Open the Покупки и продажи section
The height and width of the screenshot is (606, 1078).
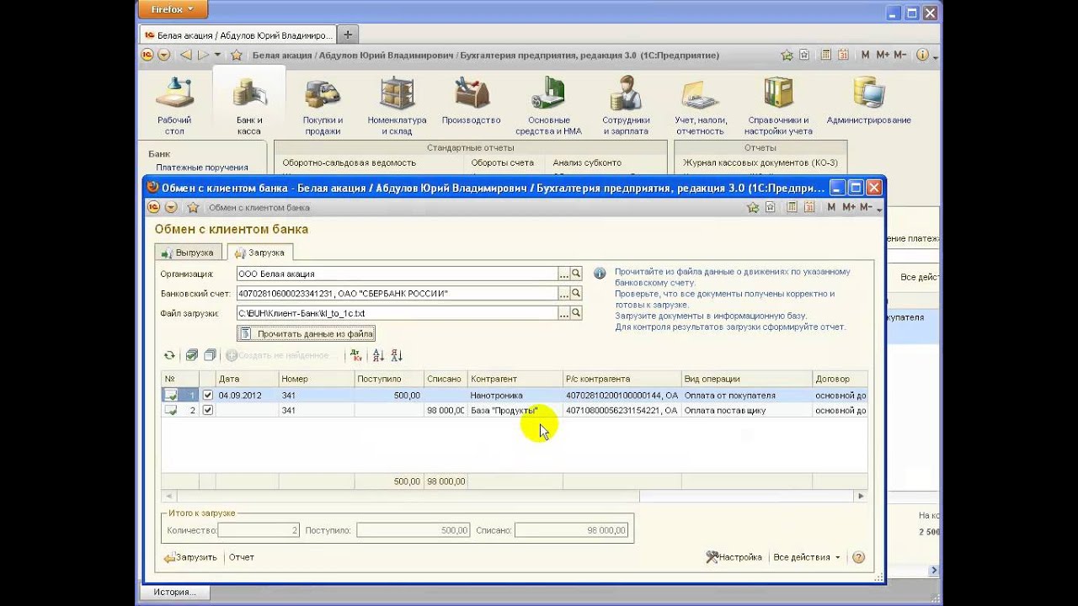(x=323, y=106)
